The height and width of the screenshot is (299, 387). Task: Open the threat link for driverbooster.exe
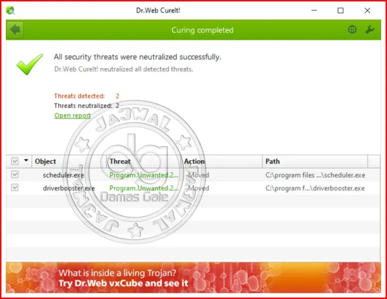tap(144, 188)
